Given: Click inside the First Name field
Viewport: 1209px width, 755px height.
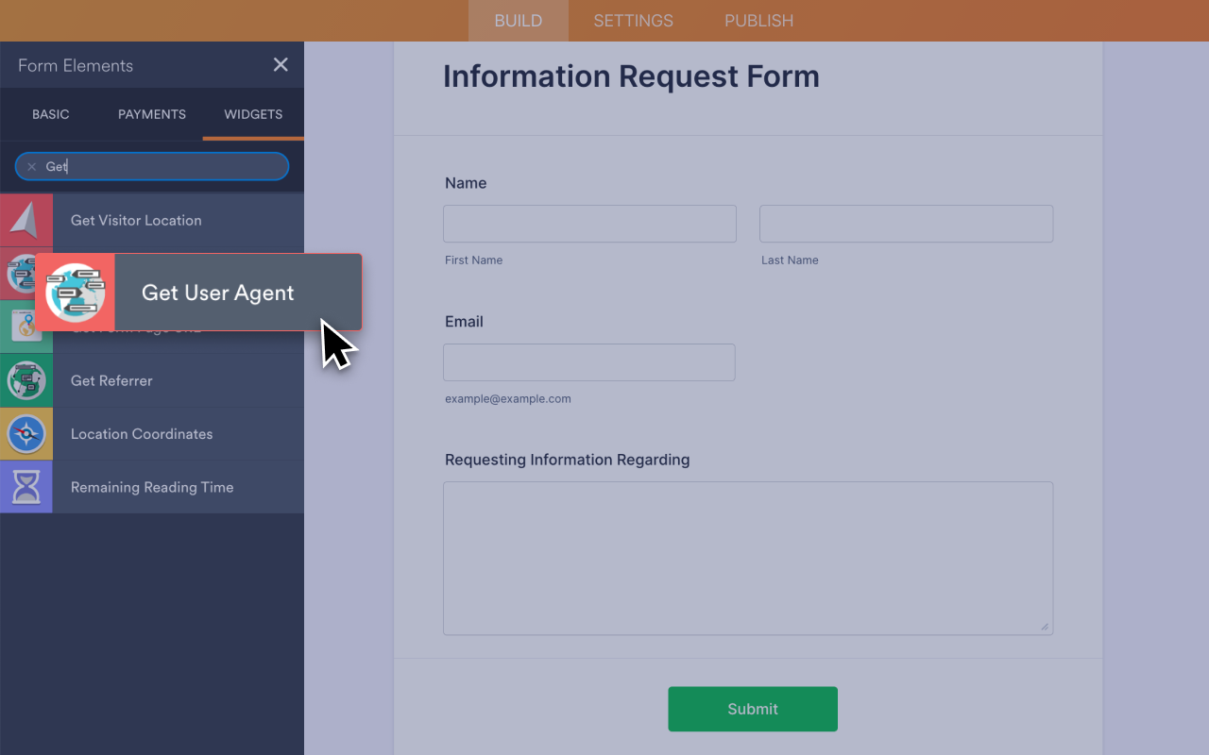Looking at the screenshot, I should (x=589, y=224).
